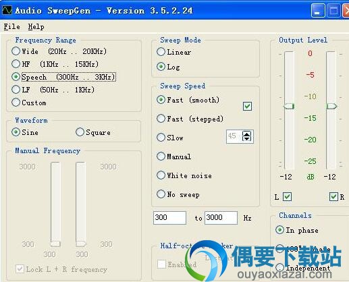Image resolution: width=349 pixels, height=282 pixels.
Task: Click the end frequency field showing 3000
Action: click(221, 217)
